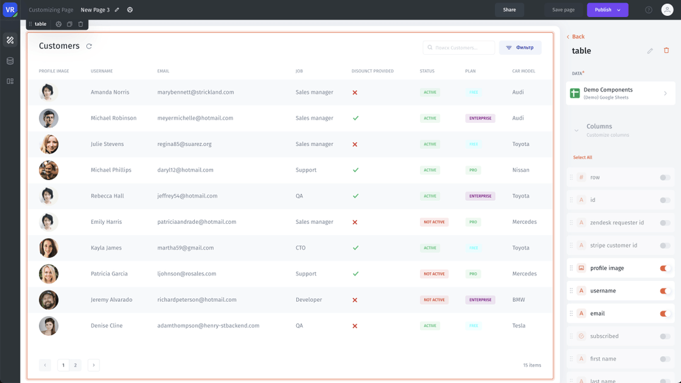Open the table settings gear in the floating toolbar

[59, 23]
